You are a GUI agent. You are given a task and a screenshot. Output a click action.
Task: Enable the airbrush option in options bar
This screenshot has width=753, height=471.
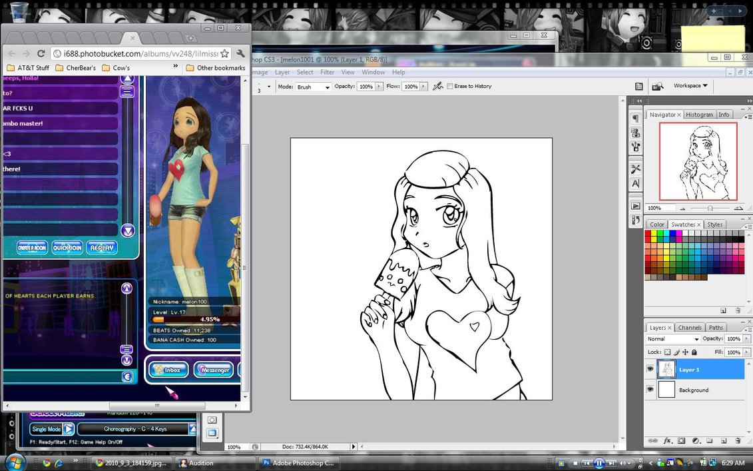pos(437,87)
